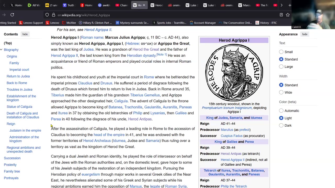Viewport: 335px width, 188px height.
Task: Go to Statue of Caligula section
Action: 19,107
